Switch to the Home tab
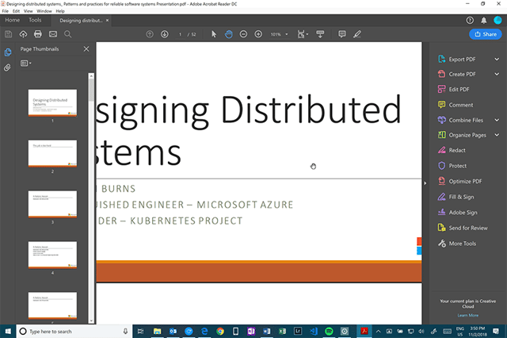 pos(13,20)
